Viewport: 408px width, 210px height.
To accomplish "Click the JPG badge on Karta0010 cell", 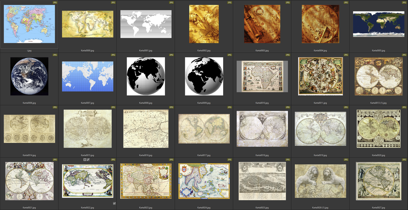I will 288,55.
